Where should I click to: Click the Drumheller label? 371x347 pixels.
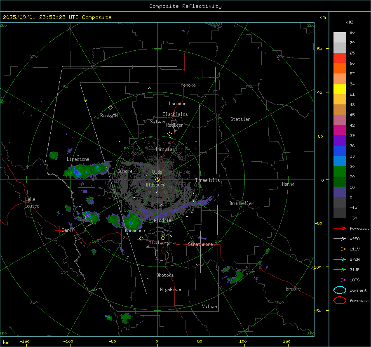click(242, 203)
